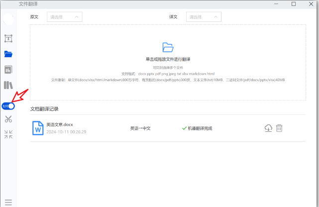The width and height of the screenshot is (319, 207).
Task: Click the upload folder icon in drop area
Action: tap(168, 47)
